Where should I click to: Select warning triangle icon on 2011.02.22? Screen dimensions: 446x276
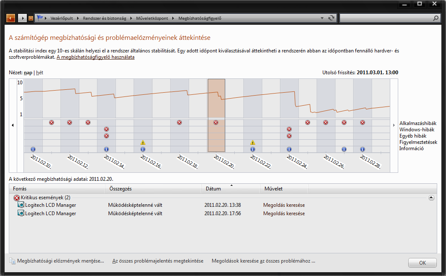[253, 143]
